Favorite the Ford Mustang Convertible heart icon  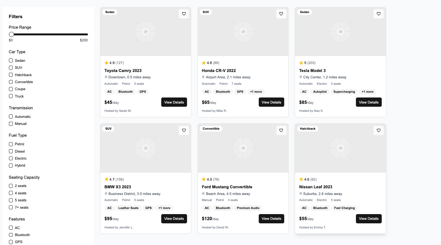pos(281,130)
